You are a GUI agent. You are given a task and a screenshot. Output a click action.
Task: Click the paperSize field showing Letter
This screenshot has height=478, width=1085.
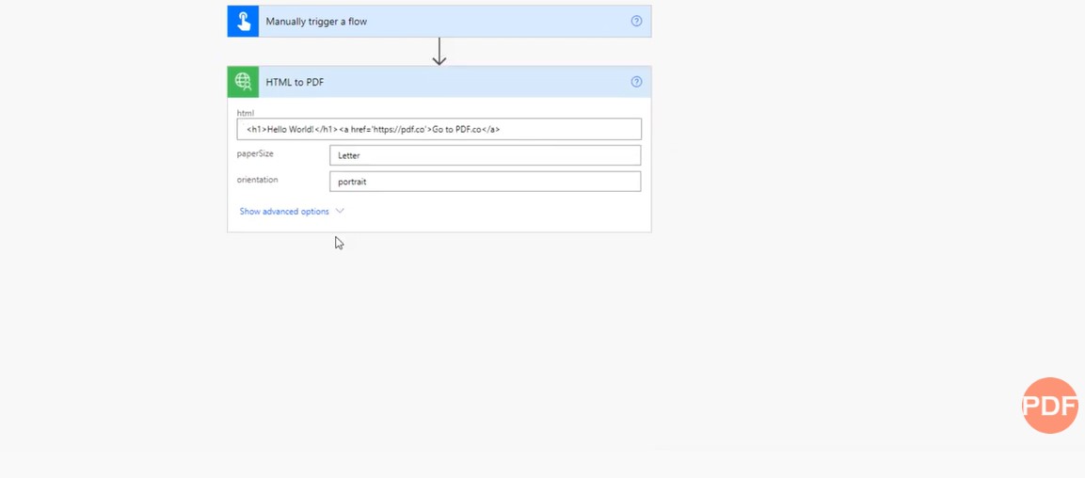[x=485, y=155]
